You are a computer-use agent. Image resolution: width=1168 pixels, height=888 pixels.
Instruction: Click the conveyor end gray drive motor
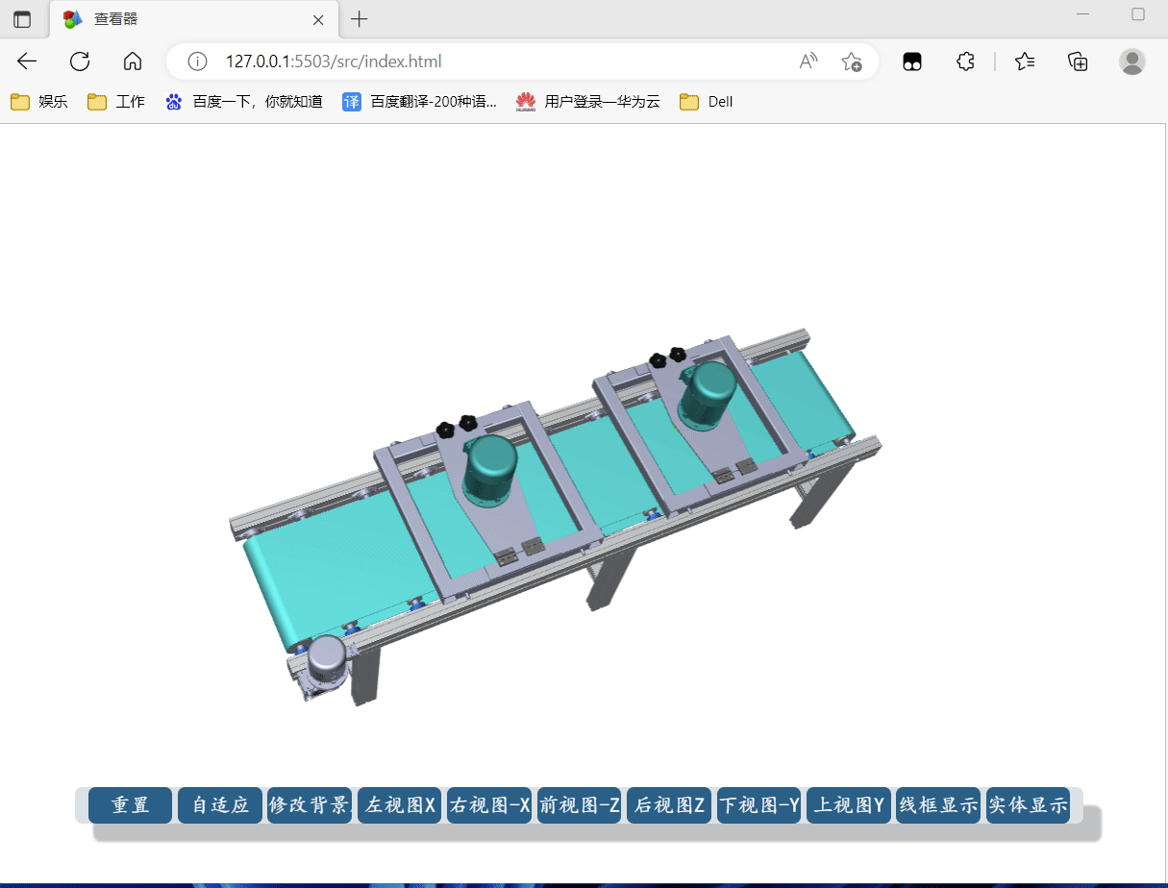(x=324, y=666)
